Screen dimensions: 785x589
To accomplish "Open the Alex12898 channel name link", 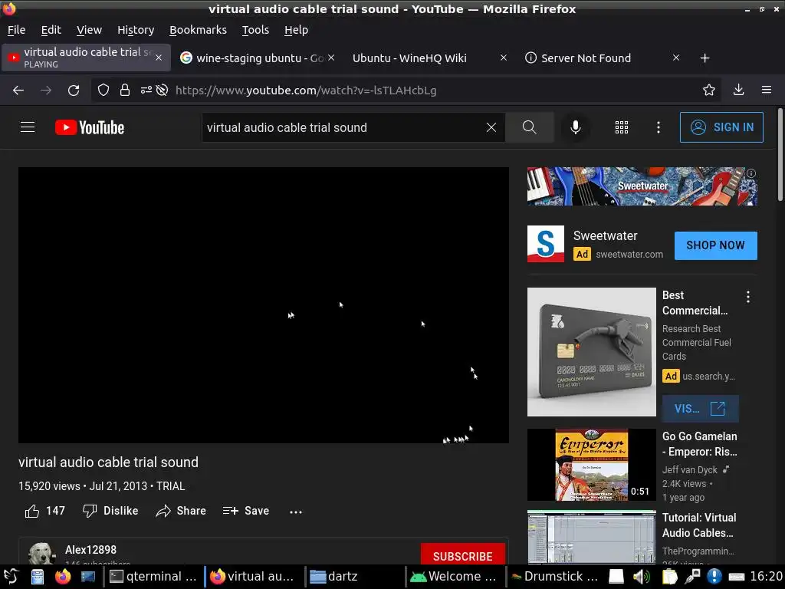I will tap(90, 550).
